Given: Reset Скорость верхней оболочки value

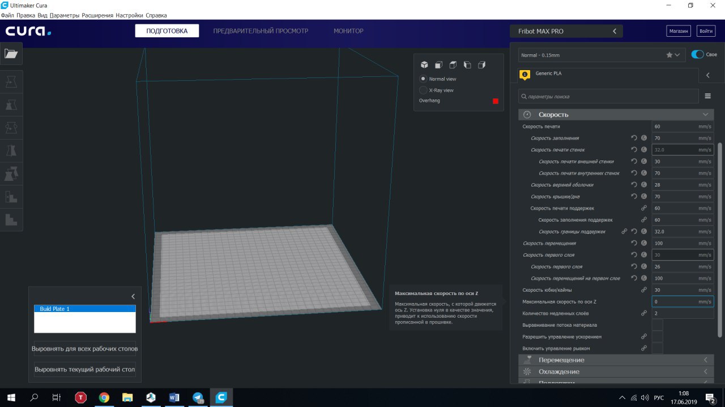Looking at the screenshot, I should point(634,185).
